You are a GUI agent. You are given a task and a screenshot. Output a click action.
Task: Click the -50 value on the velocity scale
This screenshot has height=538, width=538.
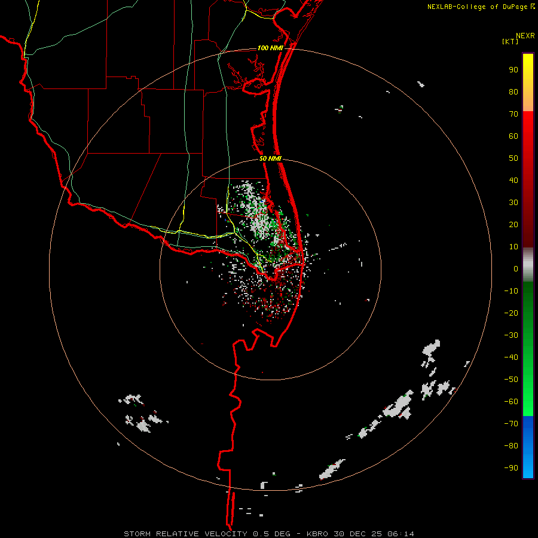pyautogui.click(x=511, y=380)
